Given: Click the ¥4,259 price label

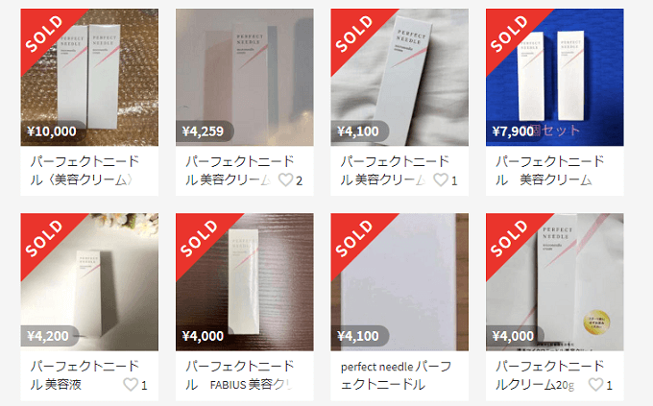Looking at the screenshot, I should pos(204,131).
